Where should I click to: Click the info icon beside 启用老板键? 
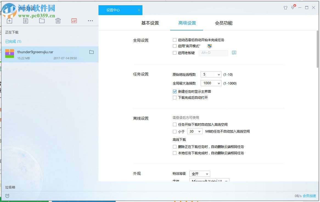[x=234, y=53]
